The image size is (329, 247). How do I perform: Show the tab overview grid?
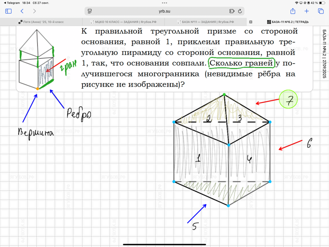point(321,11)
